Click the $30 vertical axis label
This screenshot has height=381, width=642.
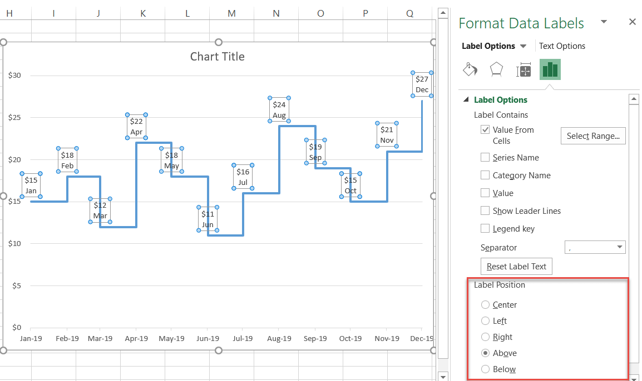point(14,75)
